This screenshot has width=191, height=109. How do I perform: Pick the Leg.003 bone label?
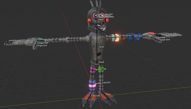point(97,83)
